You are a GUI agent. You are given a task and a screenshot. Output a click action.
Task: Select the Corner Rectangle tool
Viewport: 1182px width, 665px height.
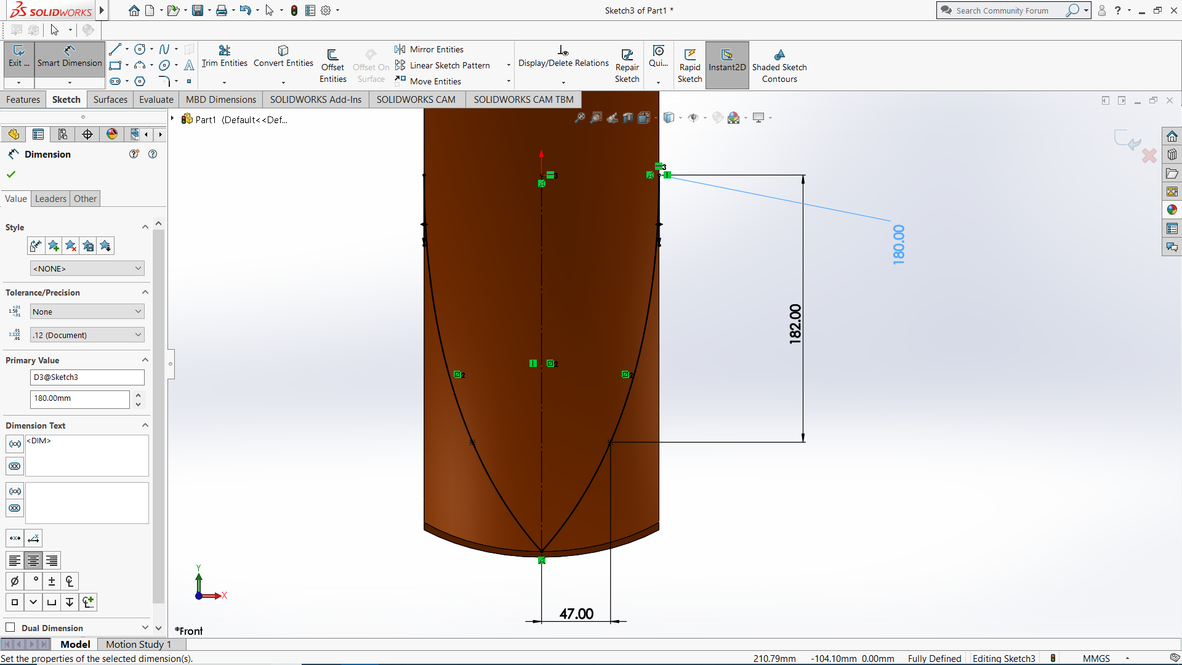pos(115,65)
